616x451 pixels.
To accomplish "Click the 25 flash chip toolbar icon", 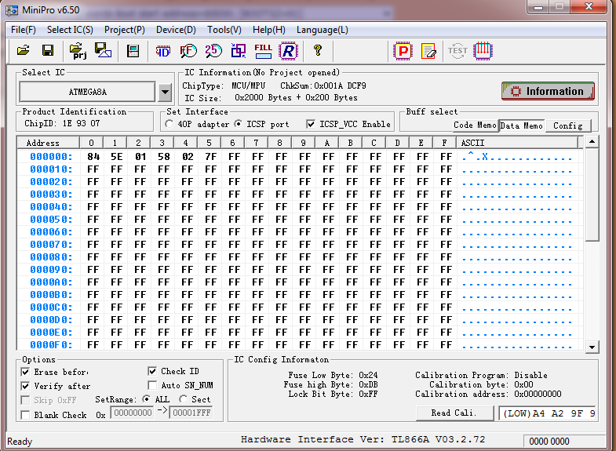I will (x=213, y=51).
